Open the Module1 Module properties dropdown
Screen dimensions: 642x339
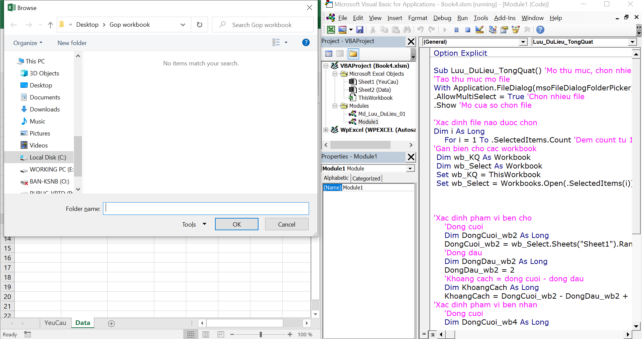(x=410, y=168)
